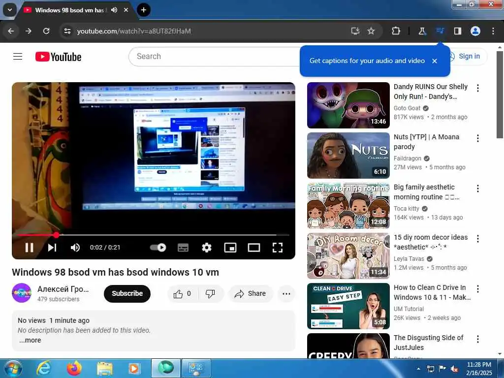Show hidden system tray icons arrow
504x378 pixels.
[418, 369]
